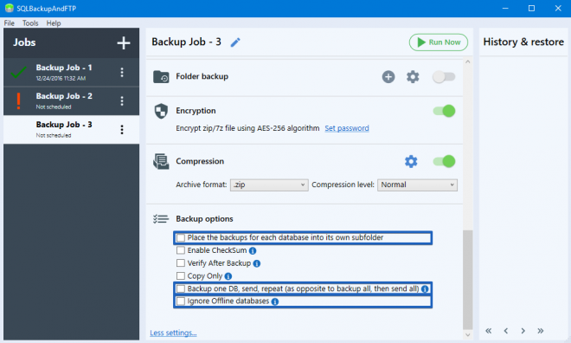Add a new job with plus icon
The height and width of the screenshot is (343, 571).
[x=124, y=42]
